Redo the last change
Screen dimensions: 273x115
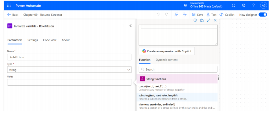pos(166,15)
